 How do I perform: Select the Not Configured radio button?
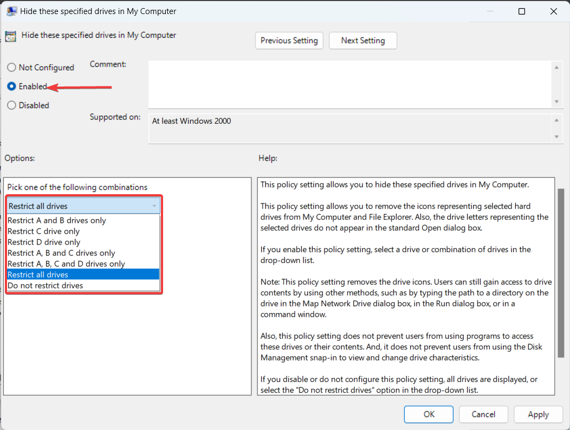[x=11, y=67]
